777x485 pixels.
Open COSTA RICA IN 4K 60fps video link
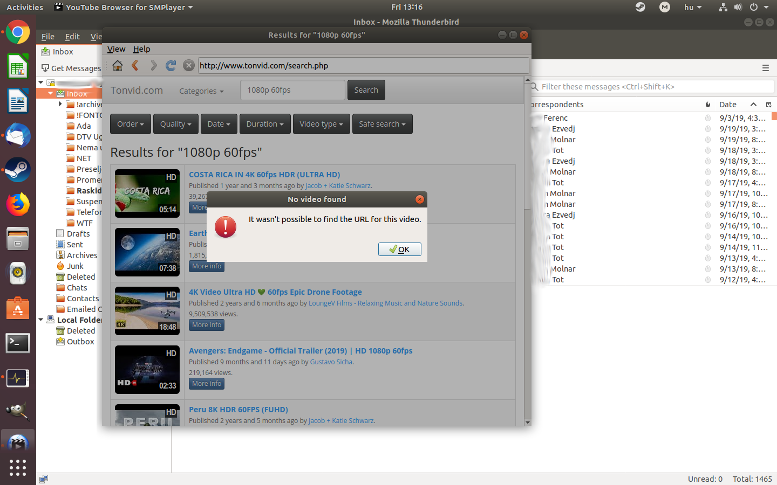pos(264,175)
